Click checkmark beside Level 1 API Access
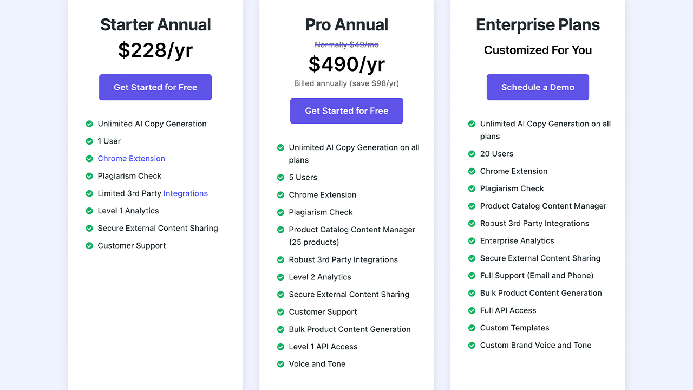The image size is (693, 390). click(280, 347)
